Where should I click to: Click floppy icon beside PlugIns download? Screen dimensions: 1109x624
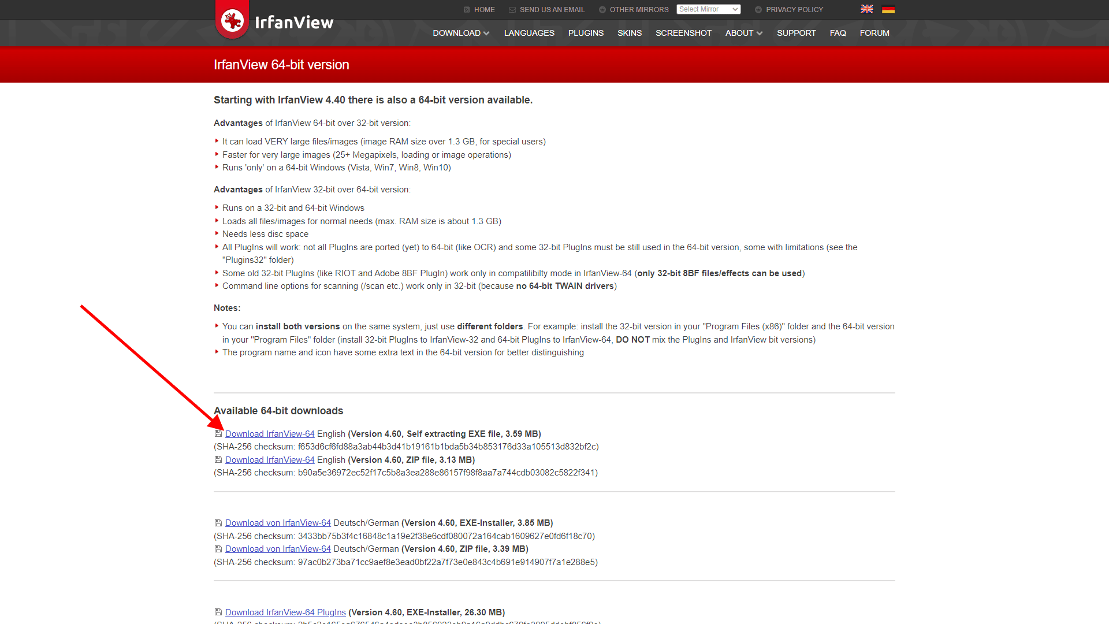[x=218, y=612]
